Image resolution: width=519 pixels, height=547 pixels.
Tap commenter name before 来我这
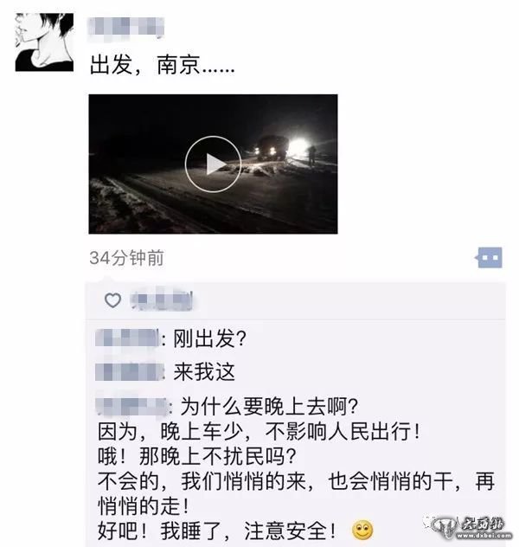coord(130,372)
